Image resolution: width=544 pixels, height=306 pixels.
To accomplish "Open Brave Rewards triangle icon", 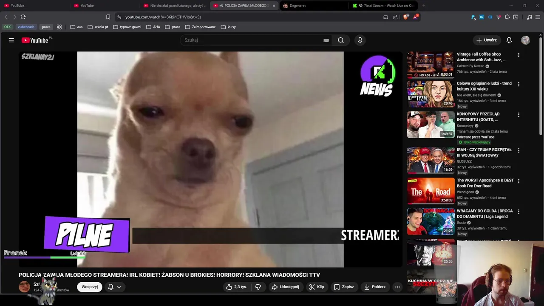I will 415,17.
